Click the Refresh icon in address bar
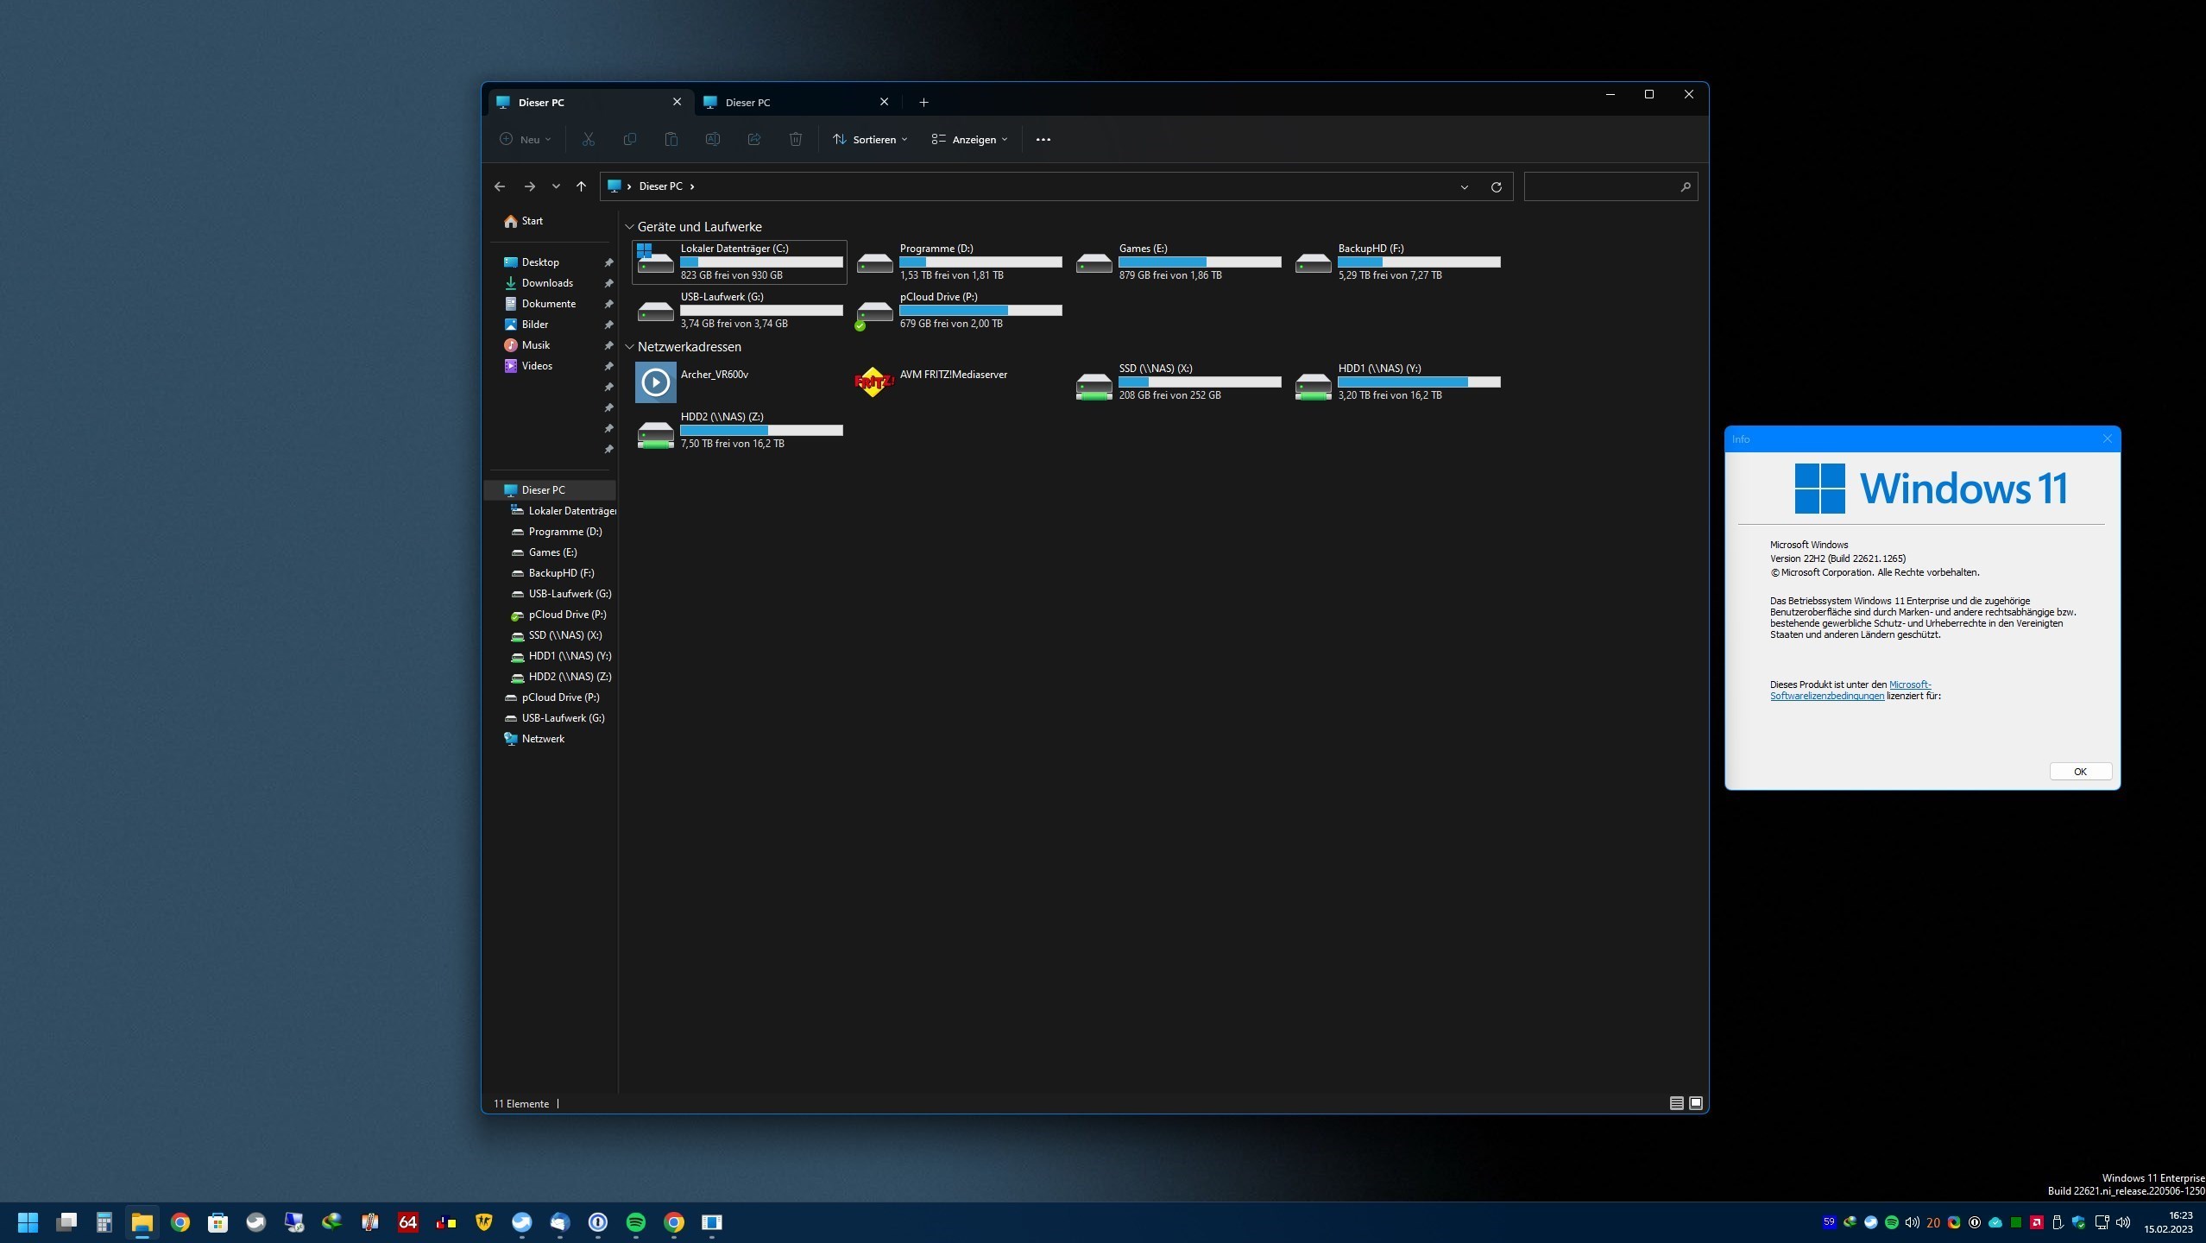This screenshot has height=1243, width=2206. [1496, 186]
